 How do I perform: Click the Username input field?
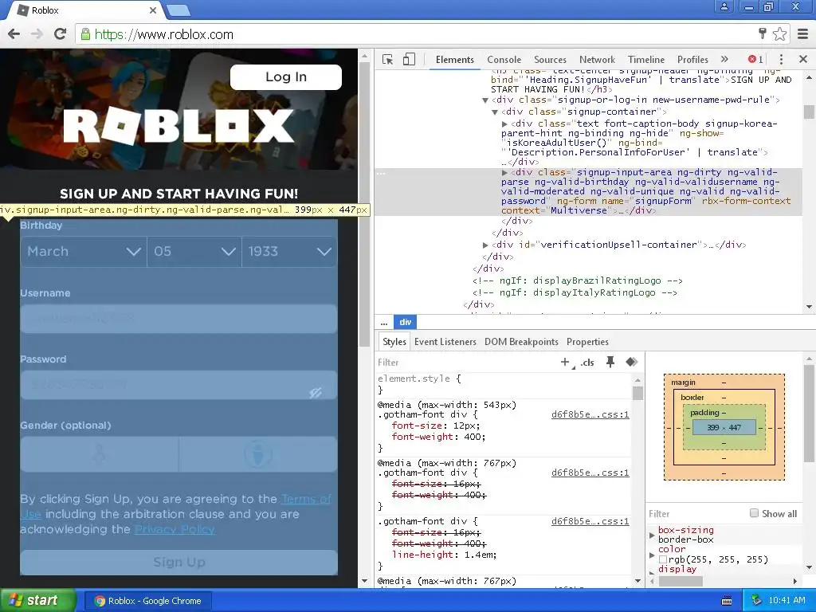click(x=178, y=319)
